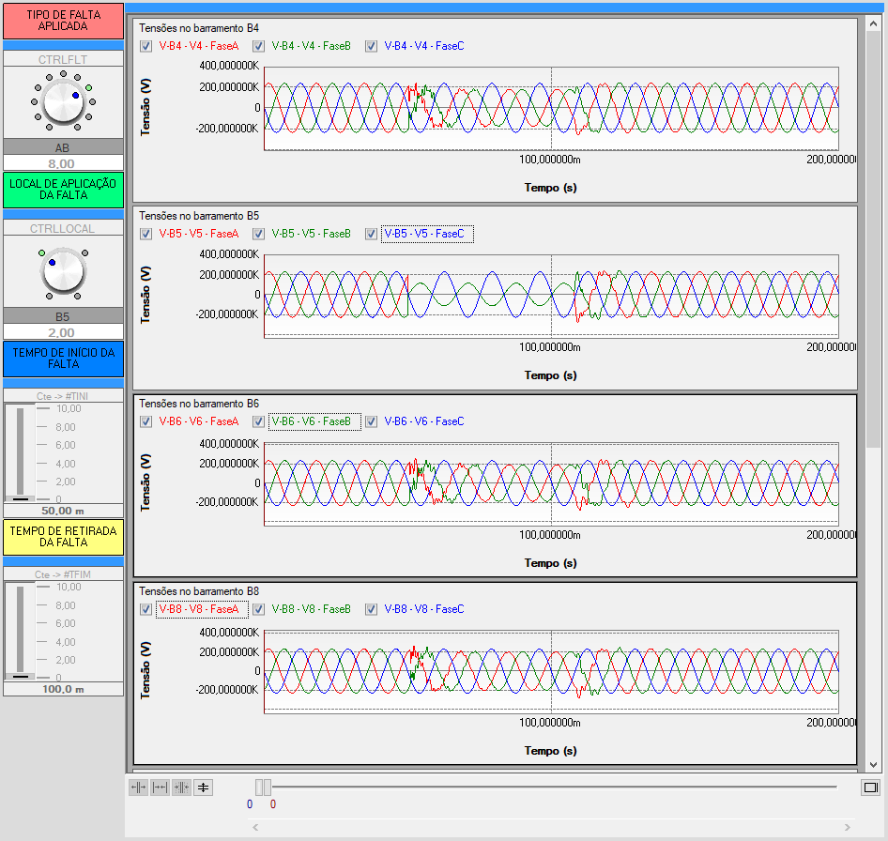Toggle V-B4 - V4 - FaseC checkbox
This screenshot has width=888, height=841.
(x=371, y=46)
